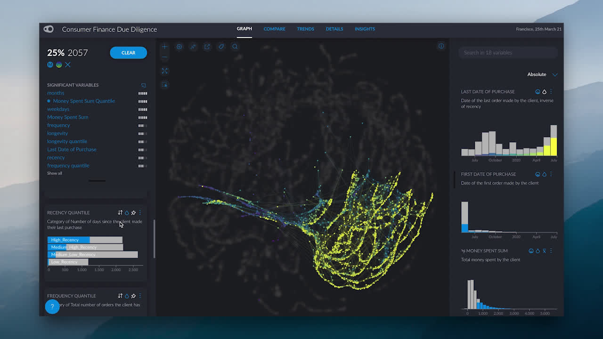Click the CLEAR button
603x339 pixels.
pyautogui.click(x=129, y=53)
